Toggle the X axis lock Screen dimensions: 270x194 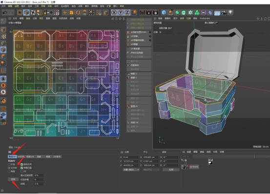pyautogui.click(x=114, y=13)
